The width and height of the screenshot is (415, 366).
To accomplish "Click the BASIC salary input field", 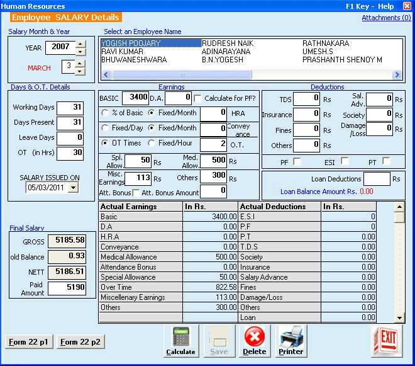I will (135, 98).
